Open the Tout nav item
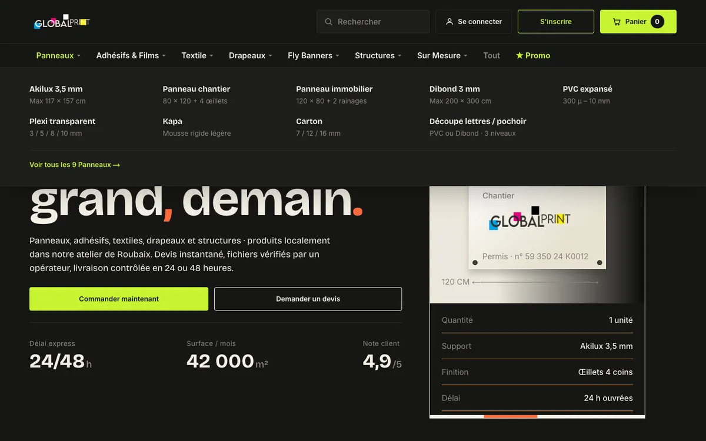706x441 pixels. coord(491,55)
